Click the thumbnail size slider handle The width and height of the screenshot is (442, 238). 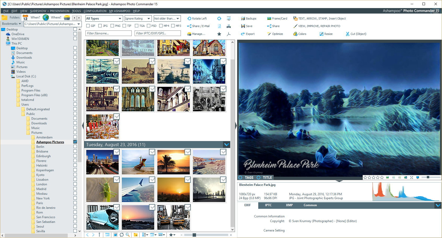point(194,235)
